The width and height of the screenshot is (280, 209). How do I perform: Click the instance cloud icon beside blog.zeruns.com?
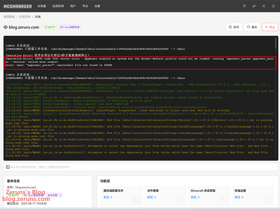(5, 27)
